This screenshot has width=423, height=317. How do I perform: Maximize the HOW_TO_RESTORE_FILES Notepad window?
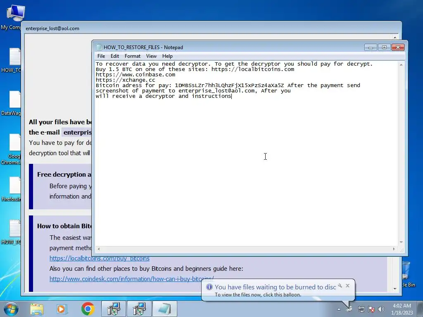tap(384, 47)
